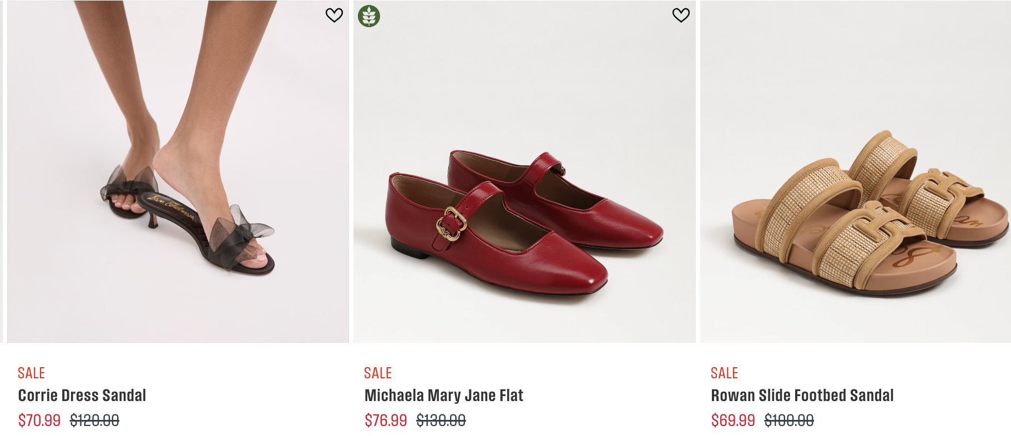Click the Corrie Dress Sandal title link
Viewport: 1011px width, 436px height.
click(x=82, y=396)
